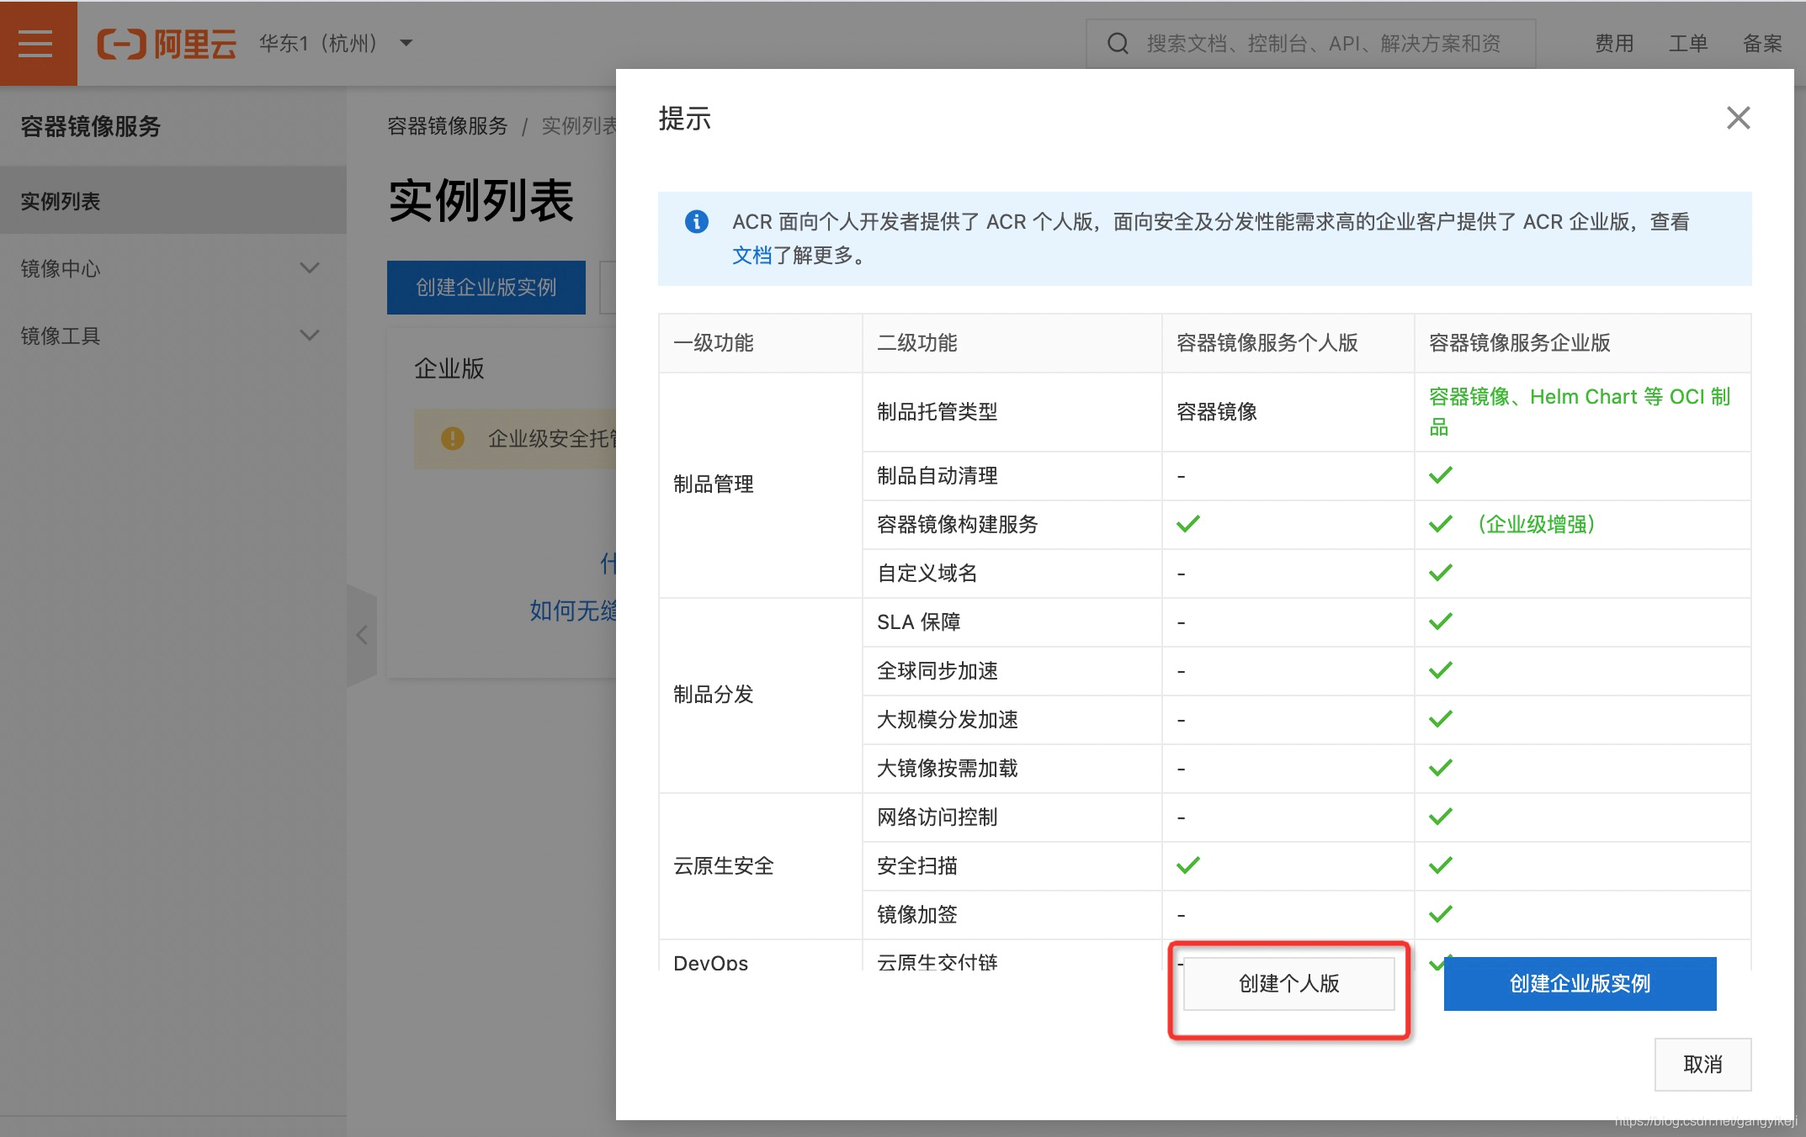
Task: Open the 工单 menu
Action: coord(1688,44)
